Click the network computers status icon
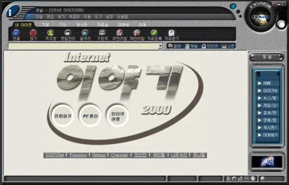Image resolution: width=289 pixels, height=185 pixels. click(240, 179)
